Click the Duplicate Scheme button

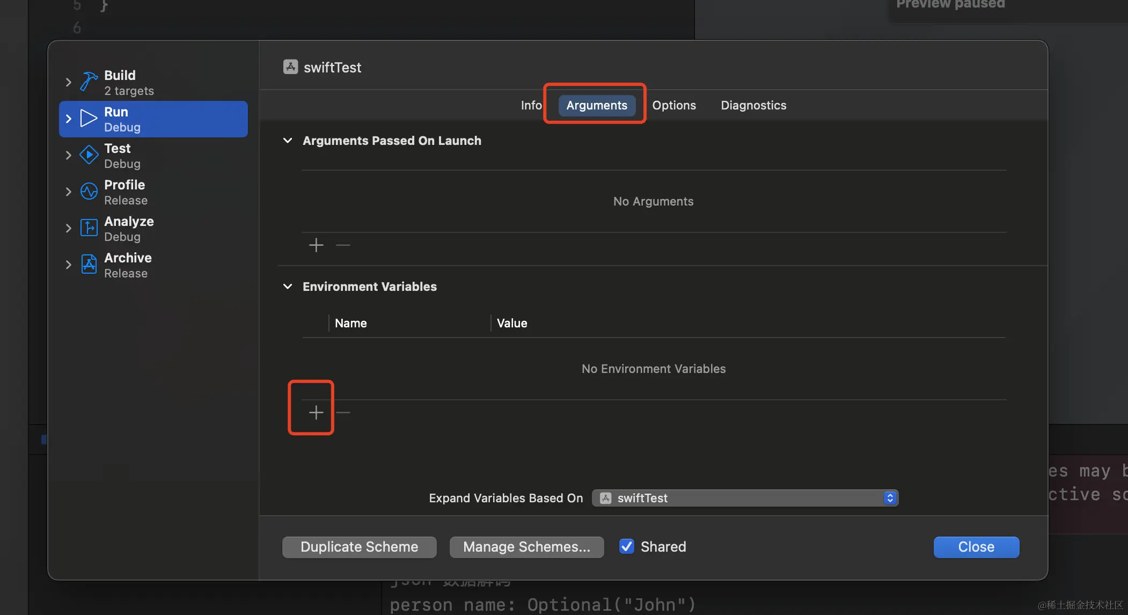359,547
